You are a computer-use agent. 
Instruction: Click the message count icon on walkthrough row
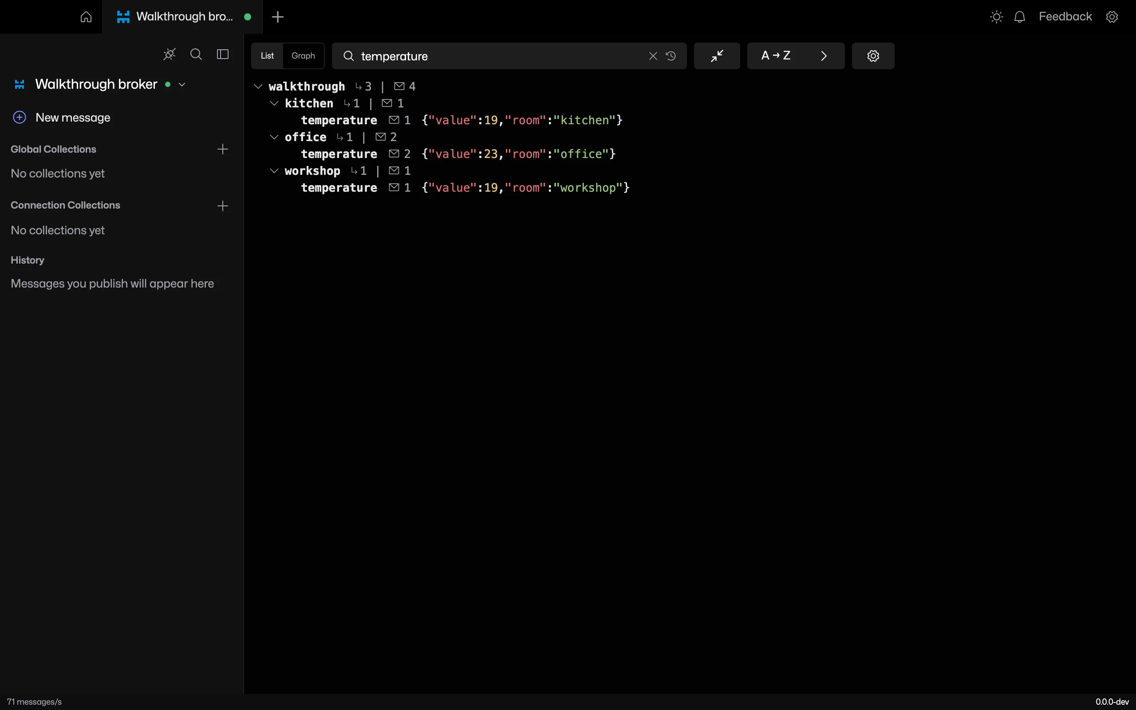point(399,87)
